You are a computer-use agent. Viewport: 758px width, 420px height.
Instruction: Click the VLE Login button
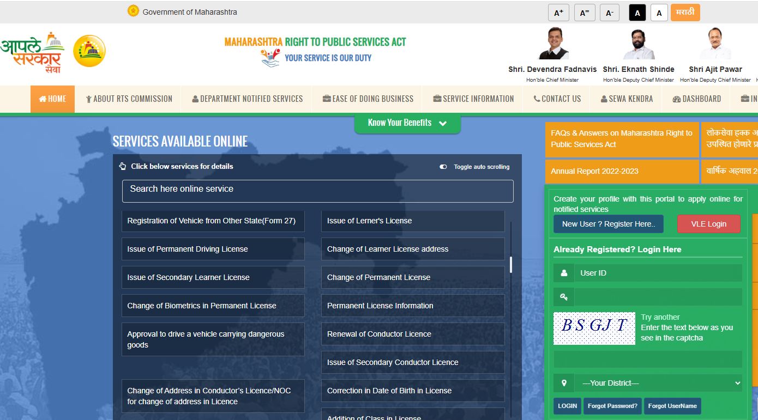[x=708, y=224]
